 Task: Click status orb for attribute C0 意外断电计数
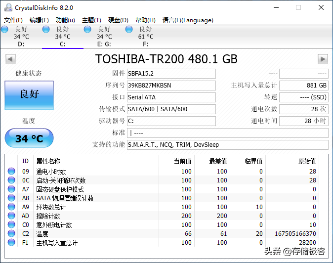pyautogui.click(x=11, y=224)
